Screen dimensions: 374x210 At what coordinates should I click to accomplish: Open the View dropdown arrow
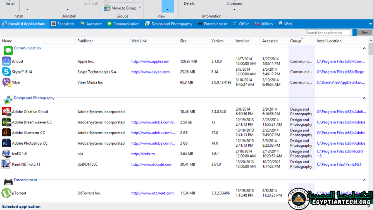coord(168,9)
